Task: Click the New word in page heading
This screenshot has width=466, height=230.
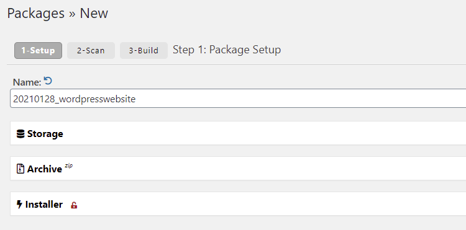Action: [x=94, y=14]
